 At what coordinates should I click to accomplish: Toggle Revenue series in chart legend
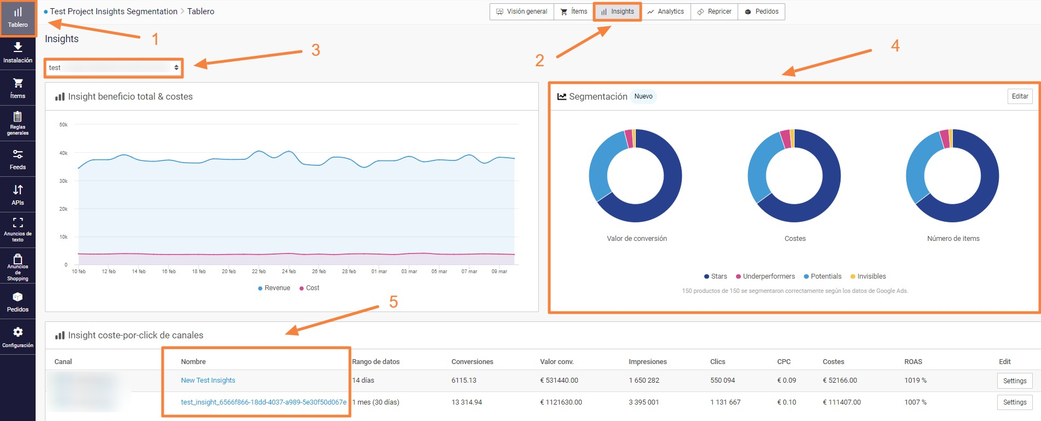pyautogui.click(x=274, y=288)
